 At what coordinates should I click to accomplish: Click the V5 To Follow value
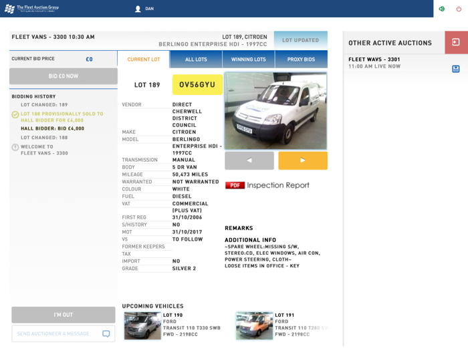coord(187,239)
